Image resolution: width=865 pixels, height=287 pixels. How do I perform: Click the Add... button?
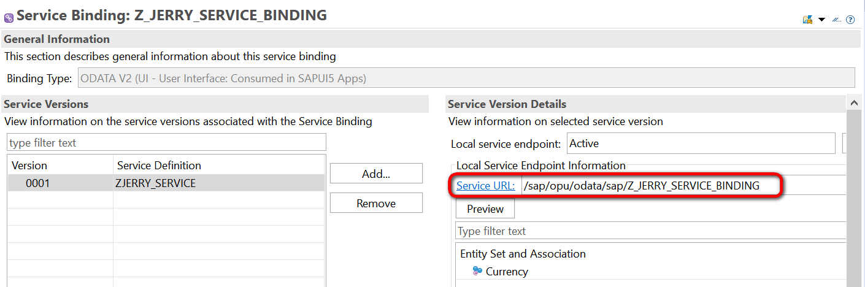[x=376, y=174]
